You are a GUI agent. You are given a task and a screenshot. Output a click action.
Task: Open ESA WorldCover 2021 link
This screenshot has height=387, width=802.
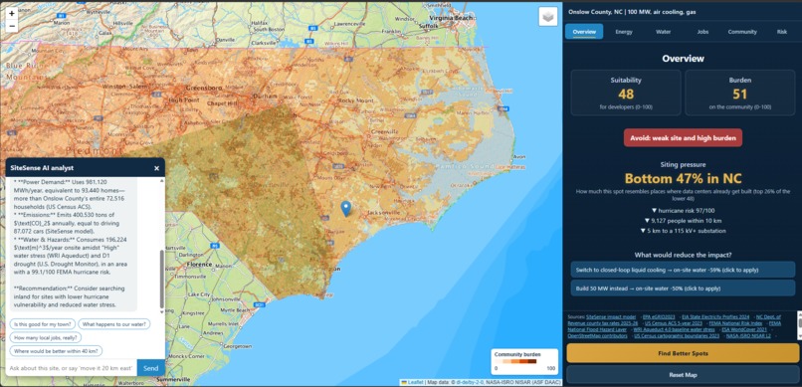tap(744, 329)
